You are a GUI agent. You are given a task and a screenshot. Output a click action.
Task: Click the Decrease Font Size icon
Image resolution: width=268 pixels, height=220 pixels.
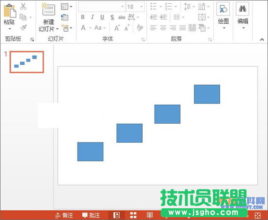(x=127, y=28)
